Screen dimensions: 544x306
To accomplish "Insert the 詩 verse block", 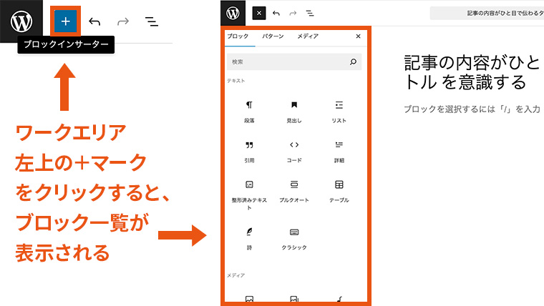I will [249, 238].
